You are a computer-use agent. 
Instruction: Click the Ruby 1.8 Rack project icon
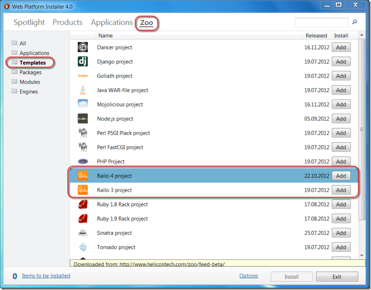(83, 204)
